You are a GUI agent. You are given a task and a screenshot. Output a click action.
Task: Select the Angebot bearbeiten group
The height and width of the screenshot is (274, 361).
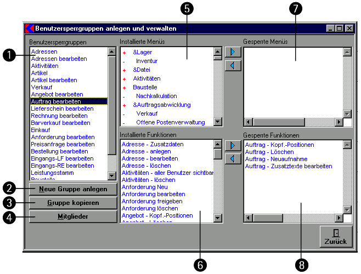coord(57,94)
